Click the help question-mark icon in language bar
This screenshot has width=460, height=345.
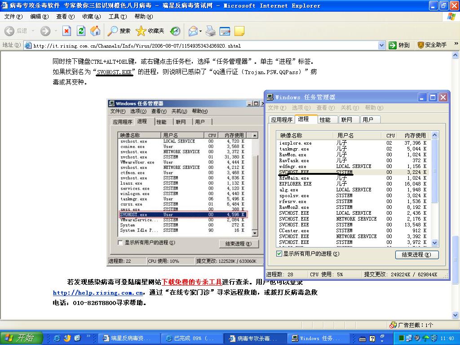[x=372, y=339]
